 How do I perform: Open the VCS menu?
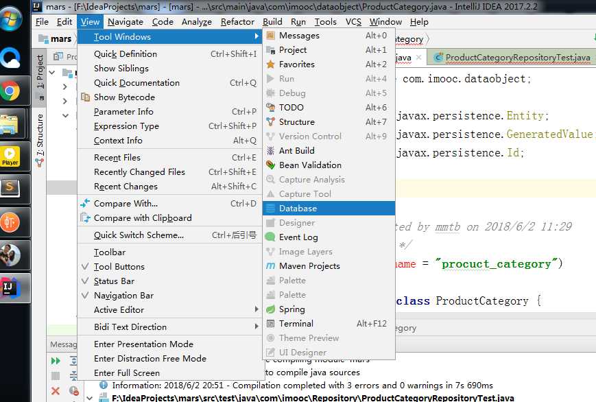point(353,22)
